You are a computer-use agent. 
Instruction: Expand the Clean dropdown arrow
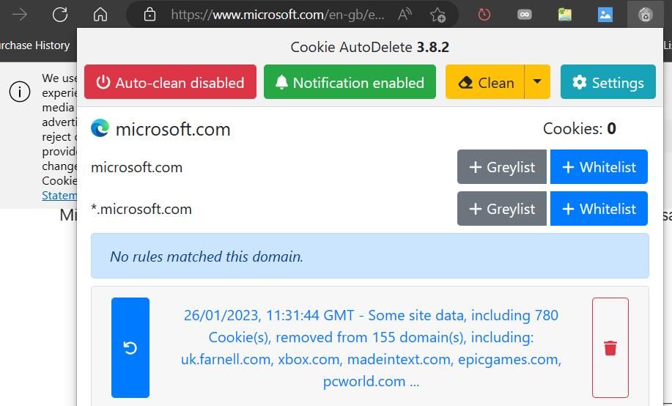click(x=537, y=82)
